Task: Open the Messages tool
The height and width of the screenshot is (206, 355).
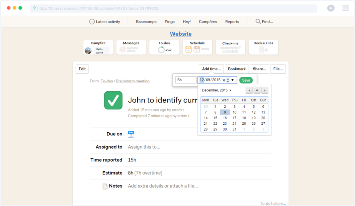Action: tap(131, 47)
